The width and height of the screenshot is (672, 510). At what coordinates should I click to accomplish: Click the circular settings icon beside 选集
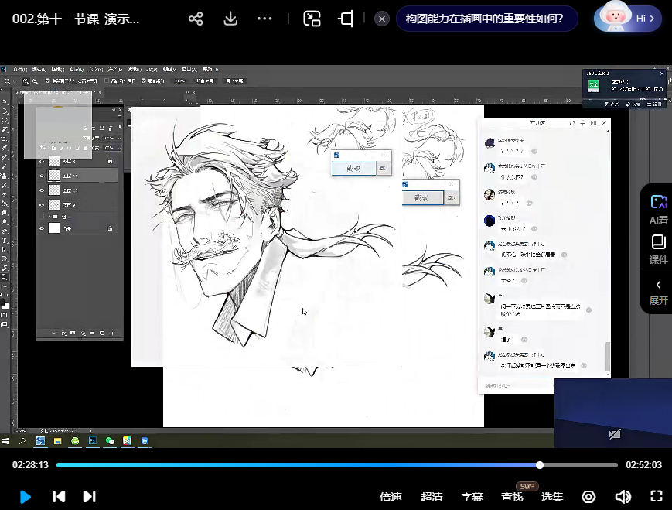tap(588, 497)
